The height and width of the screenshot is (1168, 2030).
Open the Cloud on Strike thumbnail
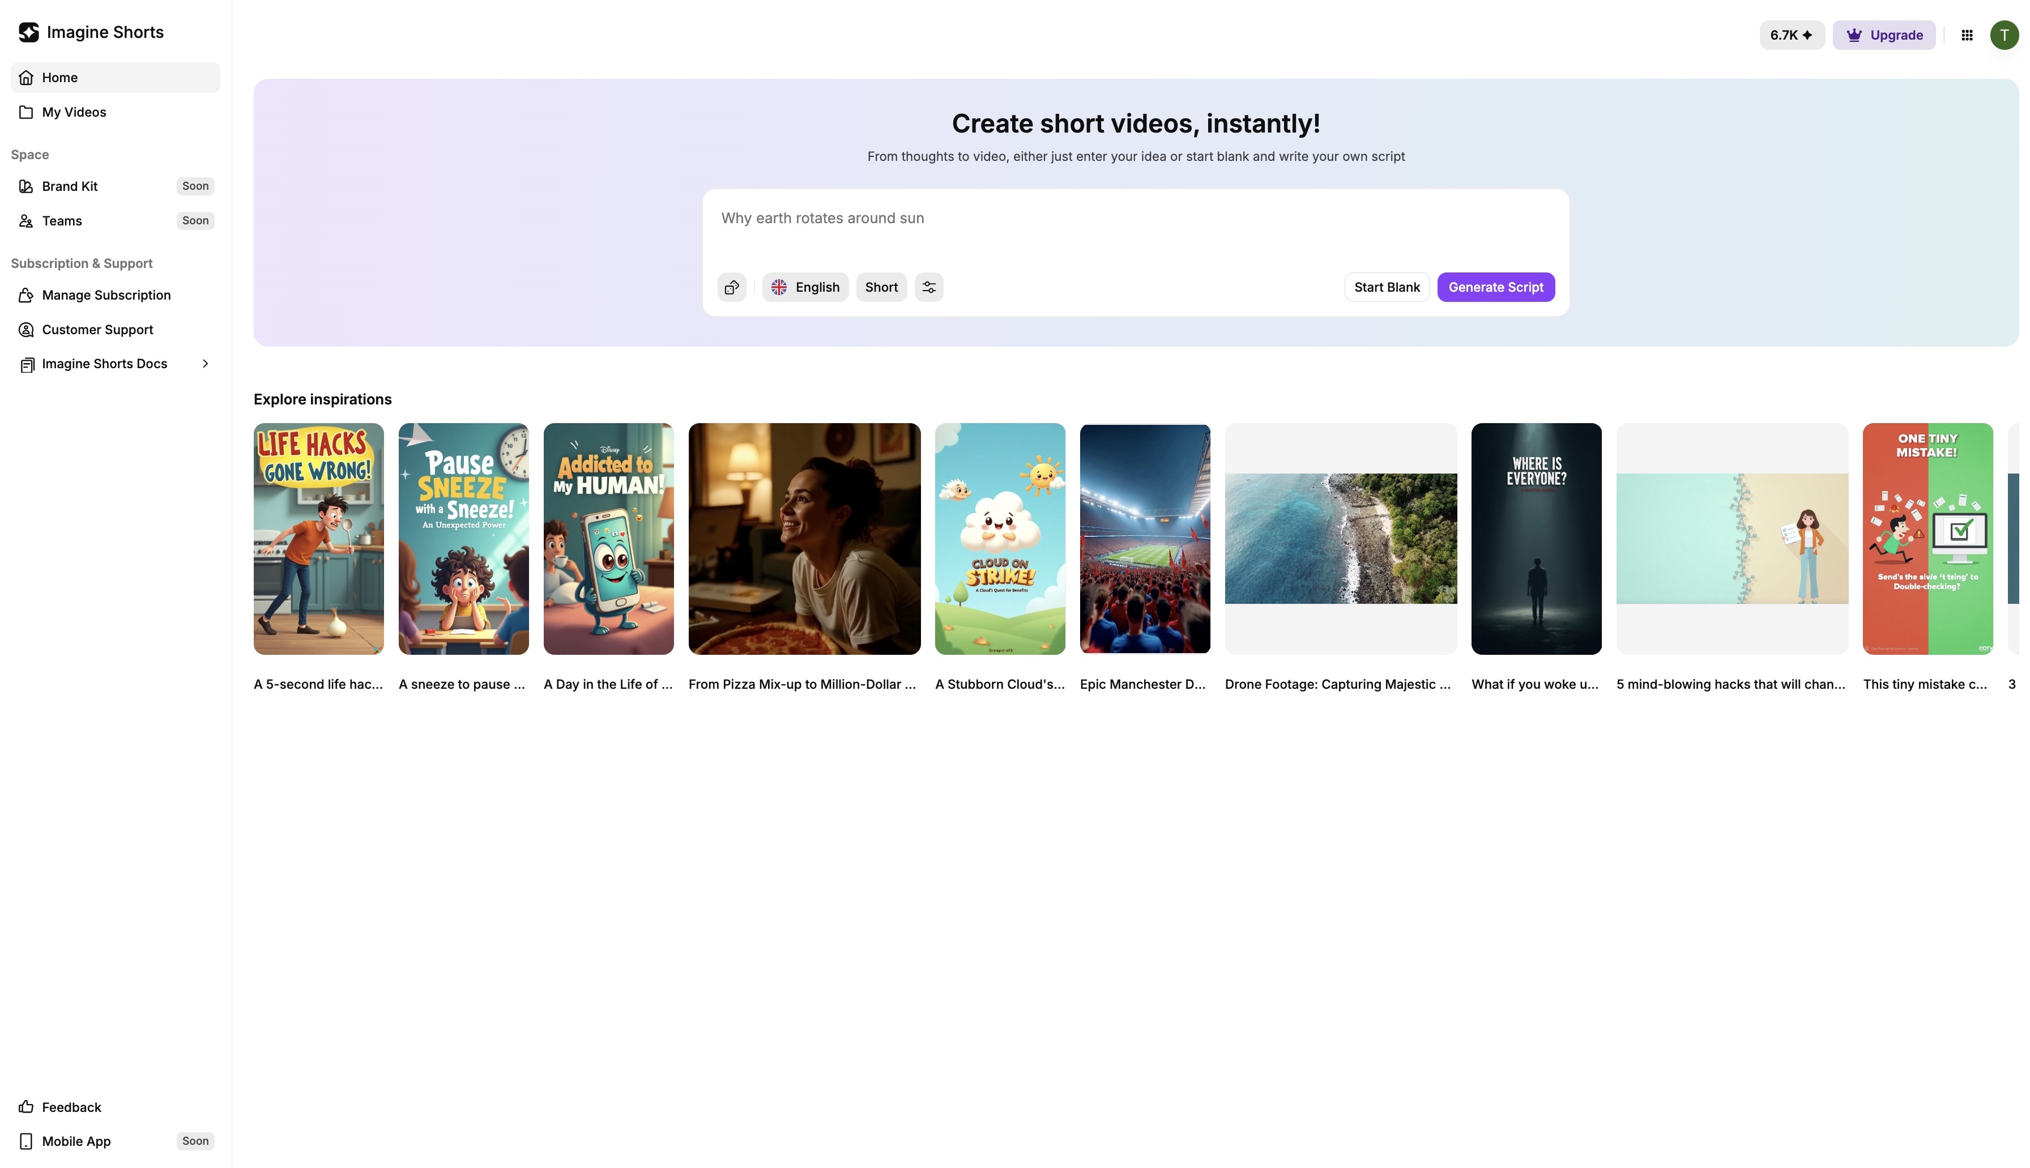pyautogui.click(x=1000, y=539)
